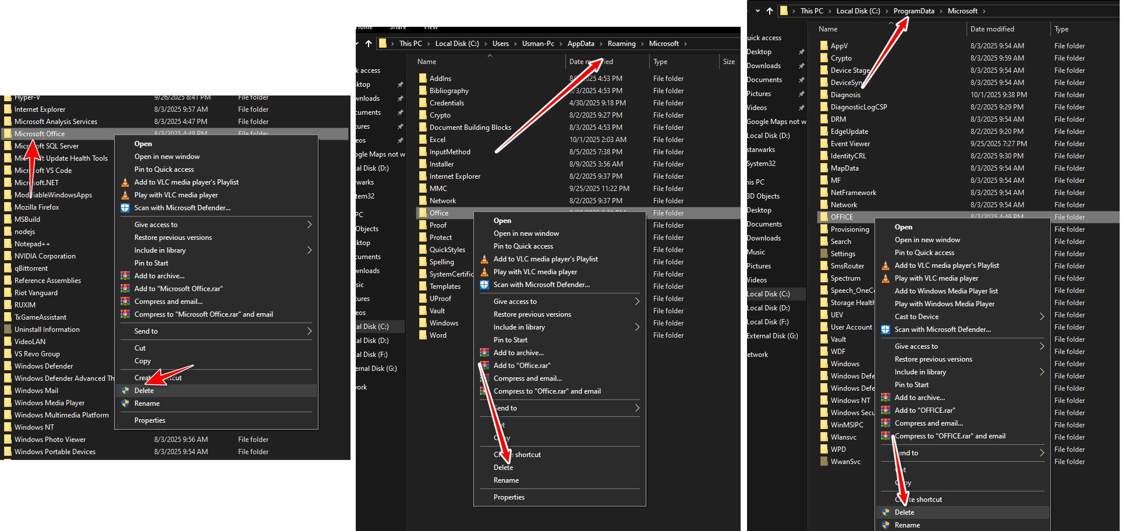The height and width of the screenshot is (531, 1122).
Task: Click the Excel folder icon
Action: pyautogui.click(x=423, y=140)
